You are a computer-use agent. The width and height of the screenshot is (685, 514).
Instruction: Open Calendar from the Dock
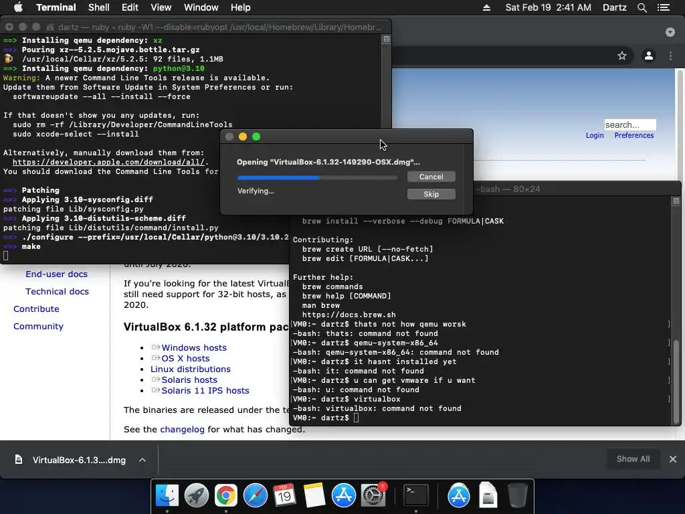[x=284, y=495]
